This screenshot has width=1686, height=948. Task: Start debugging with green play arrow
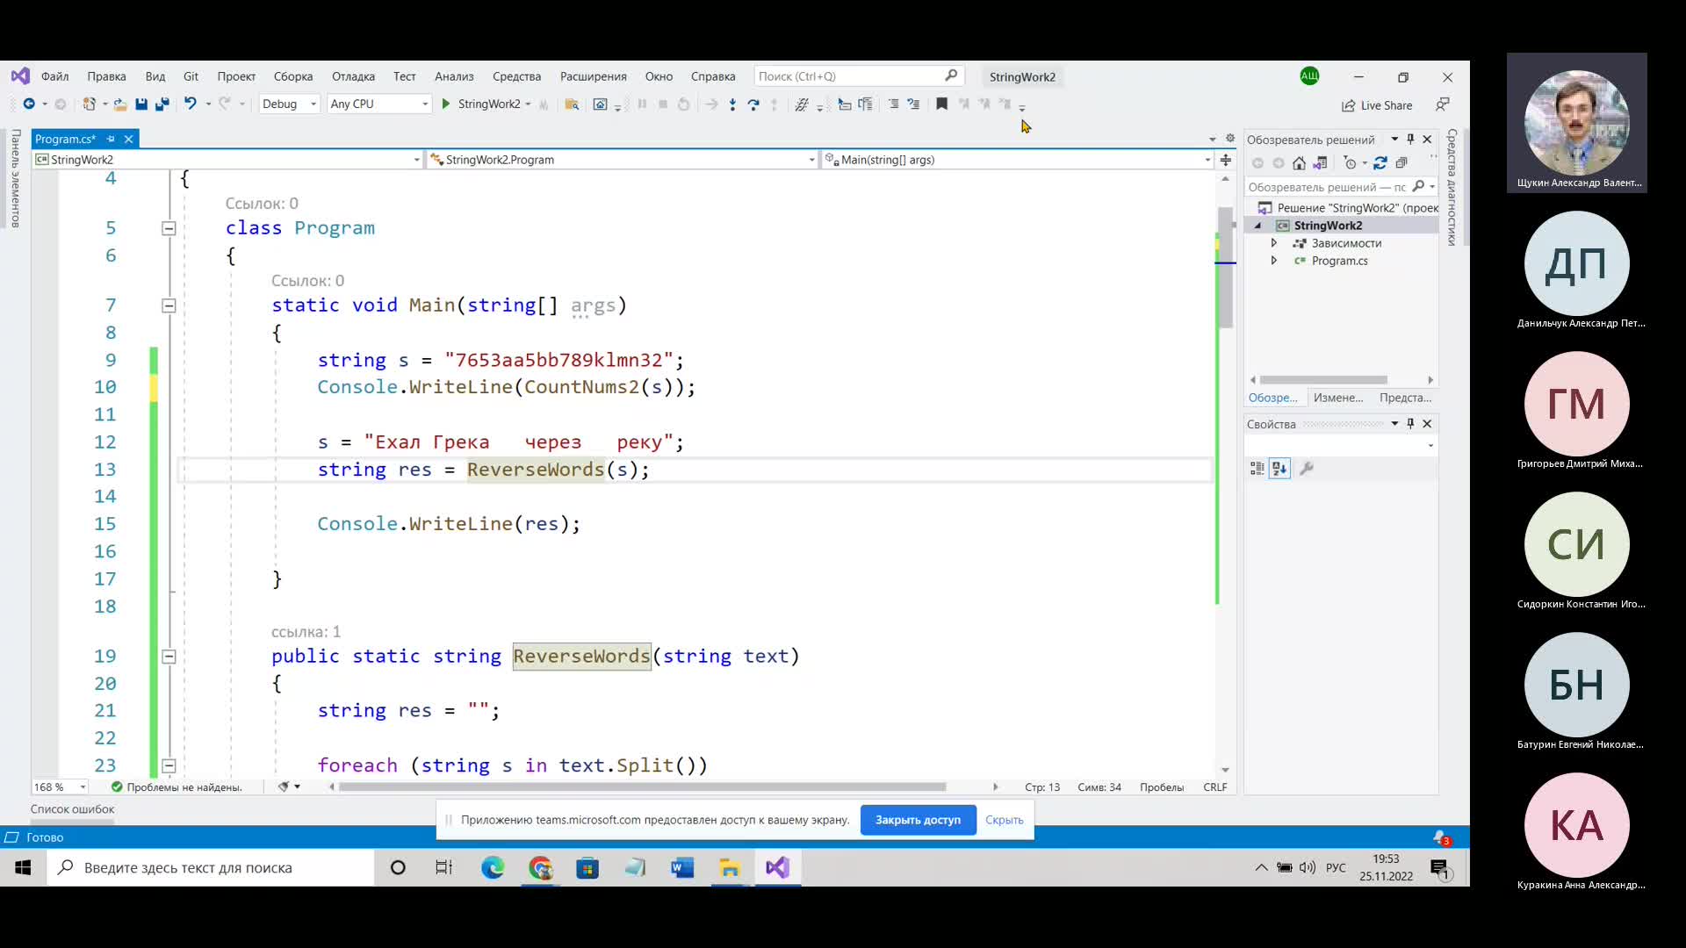(445, 104)
